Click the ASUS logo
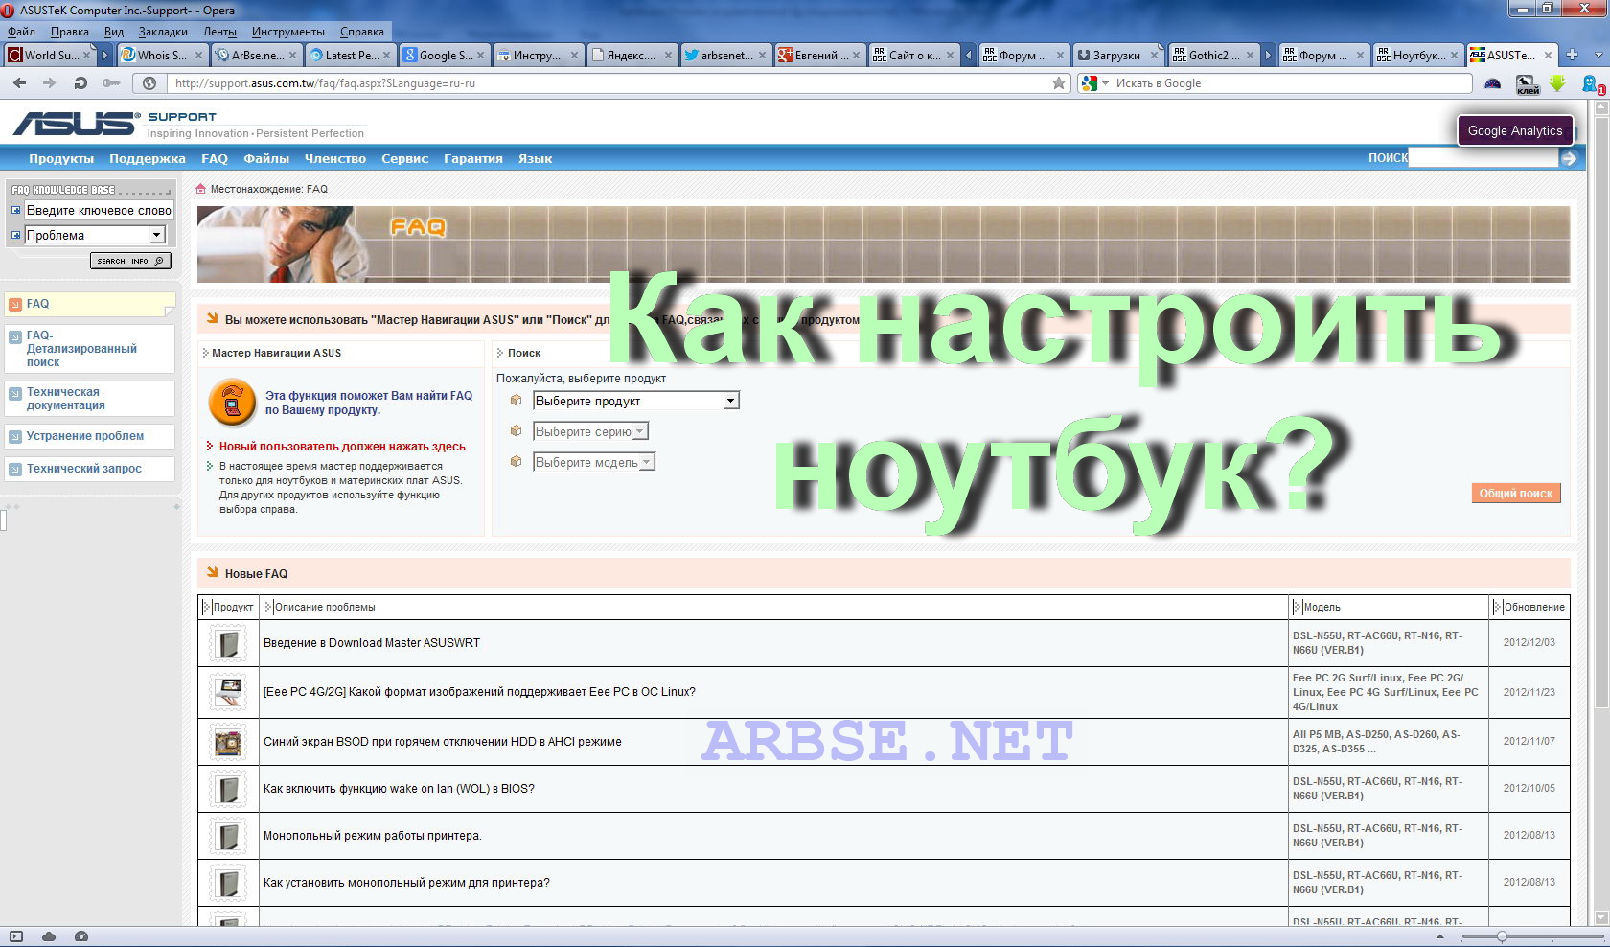This screenshot has height=947, width=1610. pyautogui.click(x=75, y=123)
